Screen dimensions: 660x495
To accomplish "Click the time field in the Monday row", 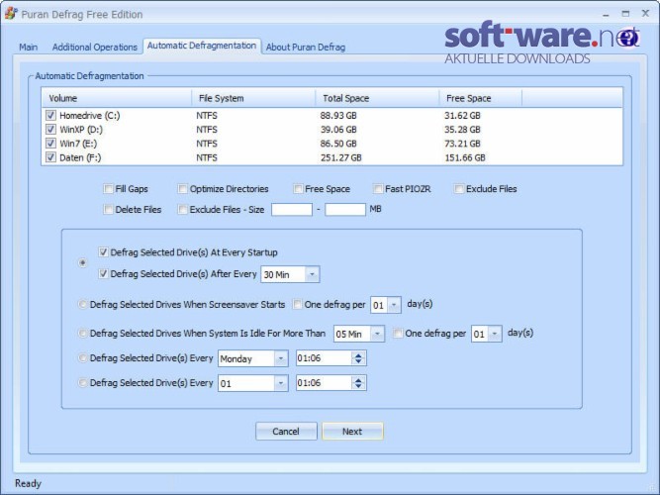I will coord(324,358).
